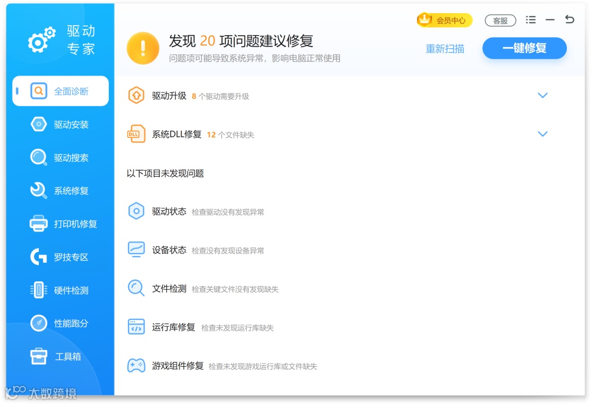The width and height of the screenshot is (591, 404).
Task: Switch to 驱动搜索 section
Action: coord(60,157)
